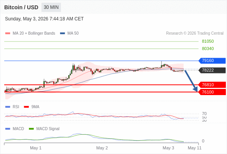
Task: Click the RSI blue legend swatch
Action: click(8, 107)
